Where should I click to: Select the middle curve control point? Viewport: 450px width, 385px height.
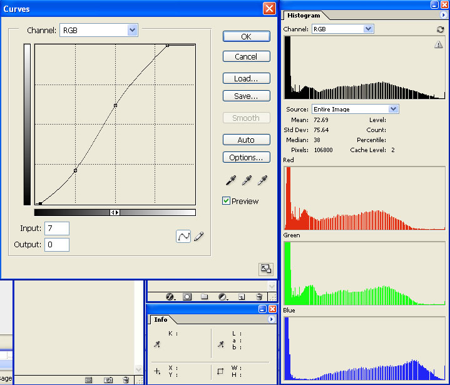coord(115,105)
